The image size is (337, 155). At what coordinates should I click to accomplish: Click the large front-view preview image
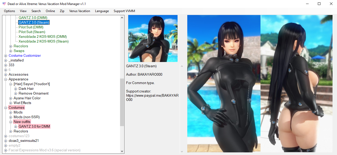point(224,84)
